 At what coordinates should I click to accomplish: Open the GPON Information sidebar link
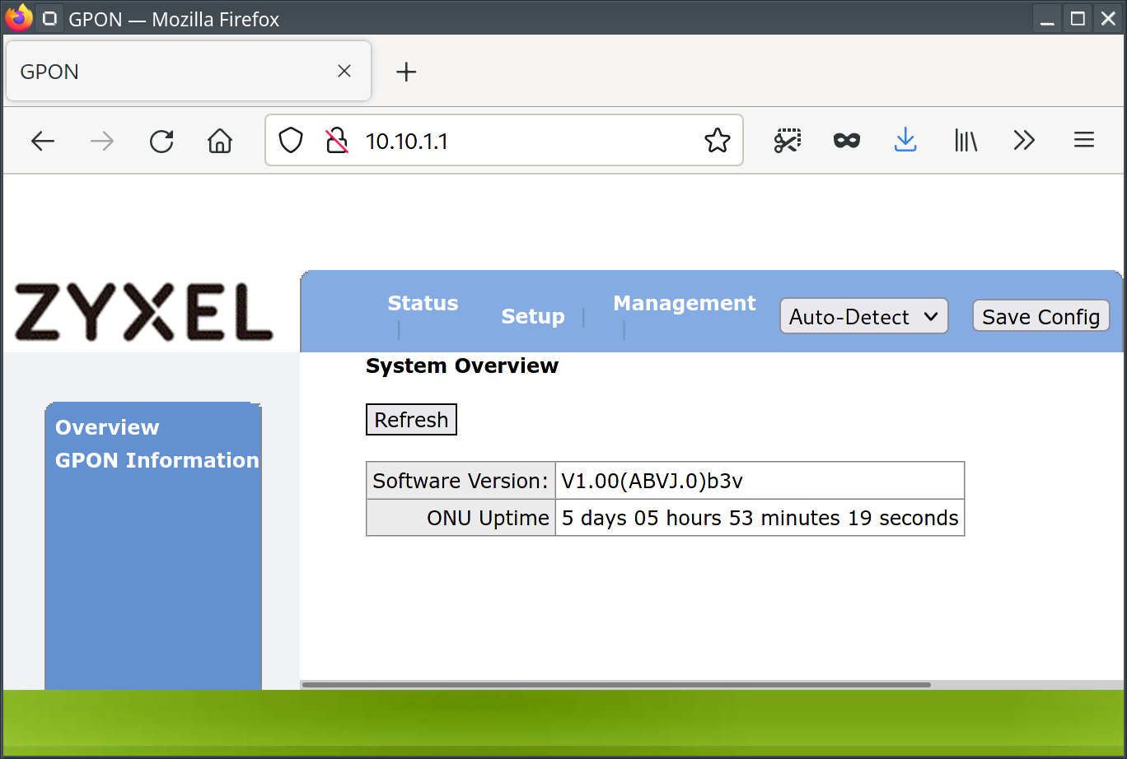[157, 460]
